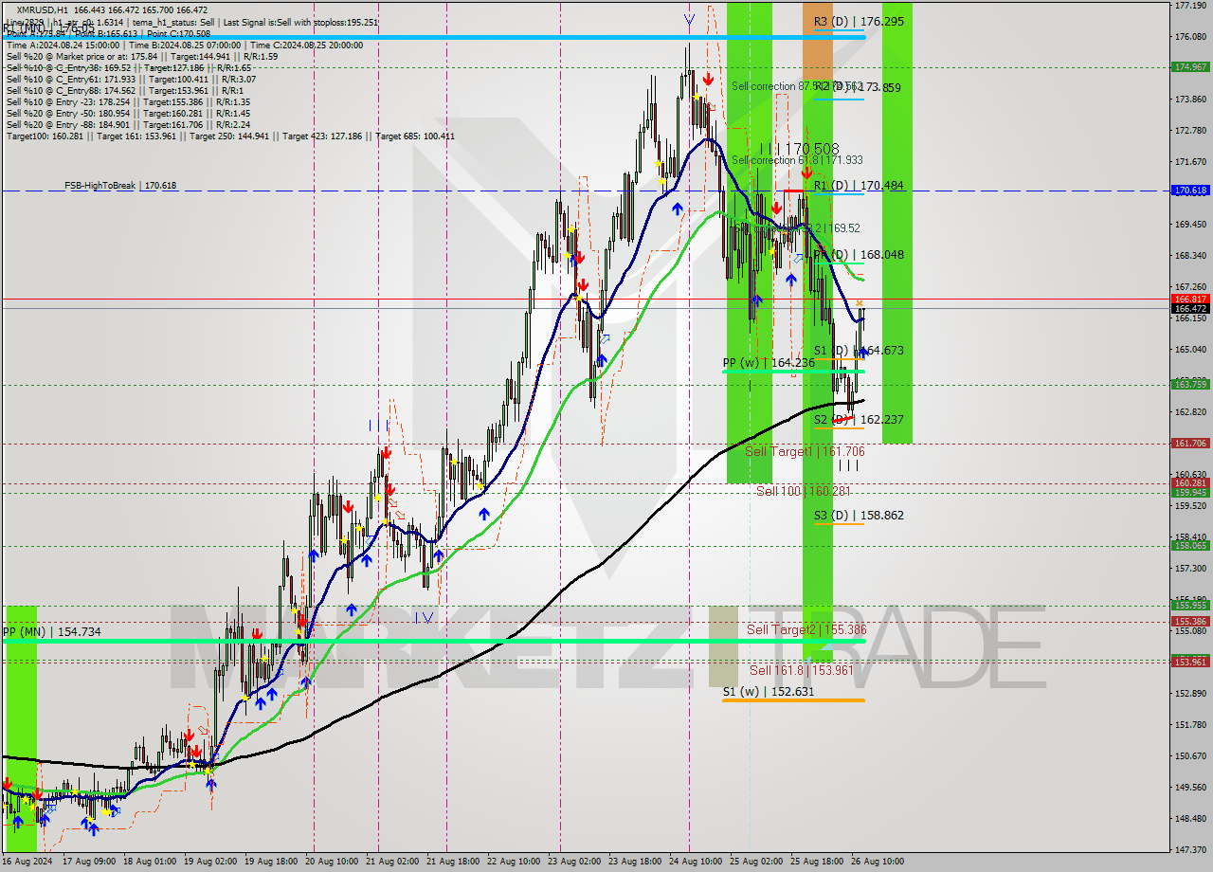This screenshot has height=872, width=1213.
Task: Select the 26 Aug 10:00 time axis label
Action: 877,862
